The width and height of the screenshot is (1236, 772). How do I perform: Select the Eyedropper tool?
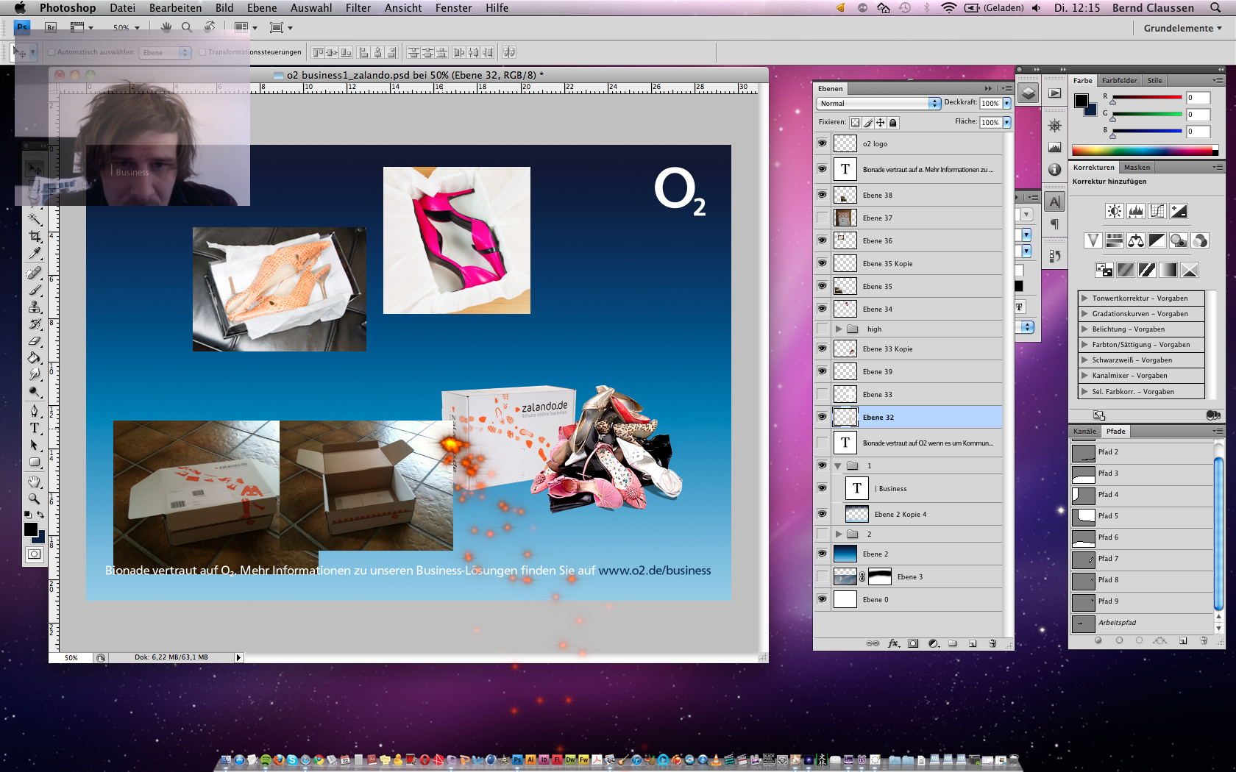[x=35, y=254]
